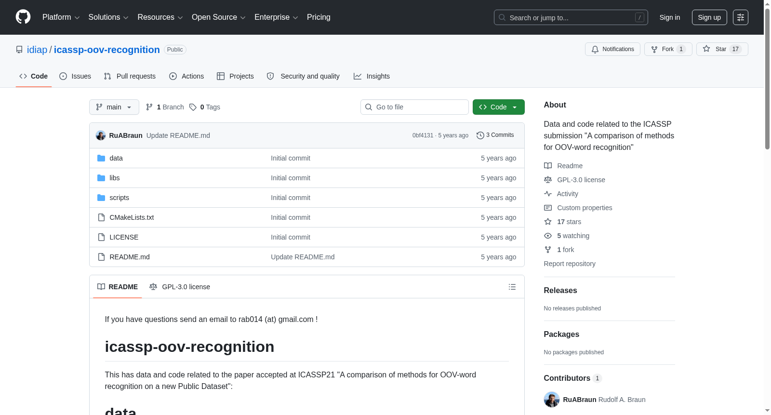Click the LICENSE file icon
Image resolution: width=771 pixels, height=415 pixels.
tap(101, 237)
